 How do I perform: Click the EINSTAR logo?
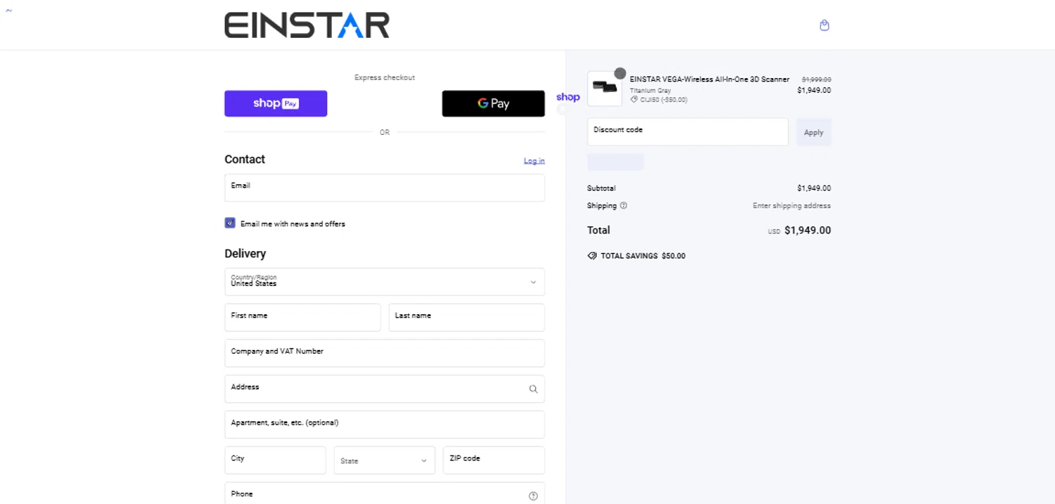click(x=307, y=25)
